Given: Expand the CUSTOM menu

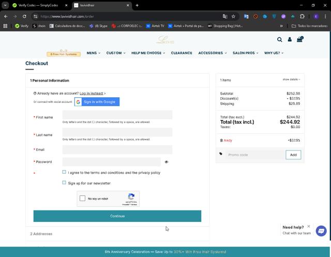Looking at the screenshot, I should (x=116, y=53).
